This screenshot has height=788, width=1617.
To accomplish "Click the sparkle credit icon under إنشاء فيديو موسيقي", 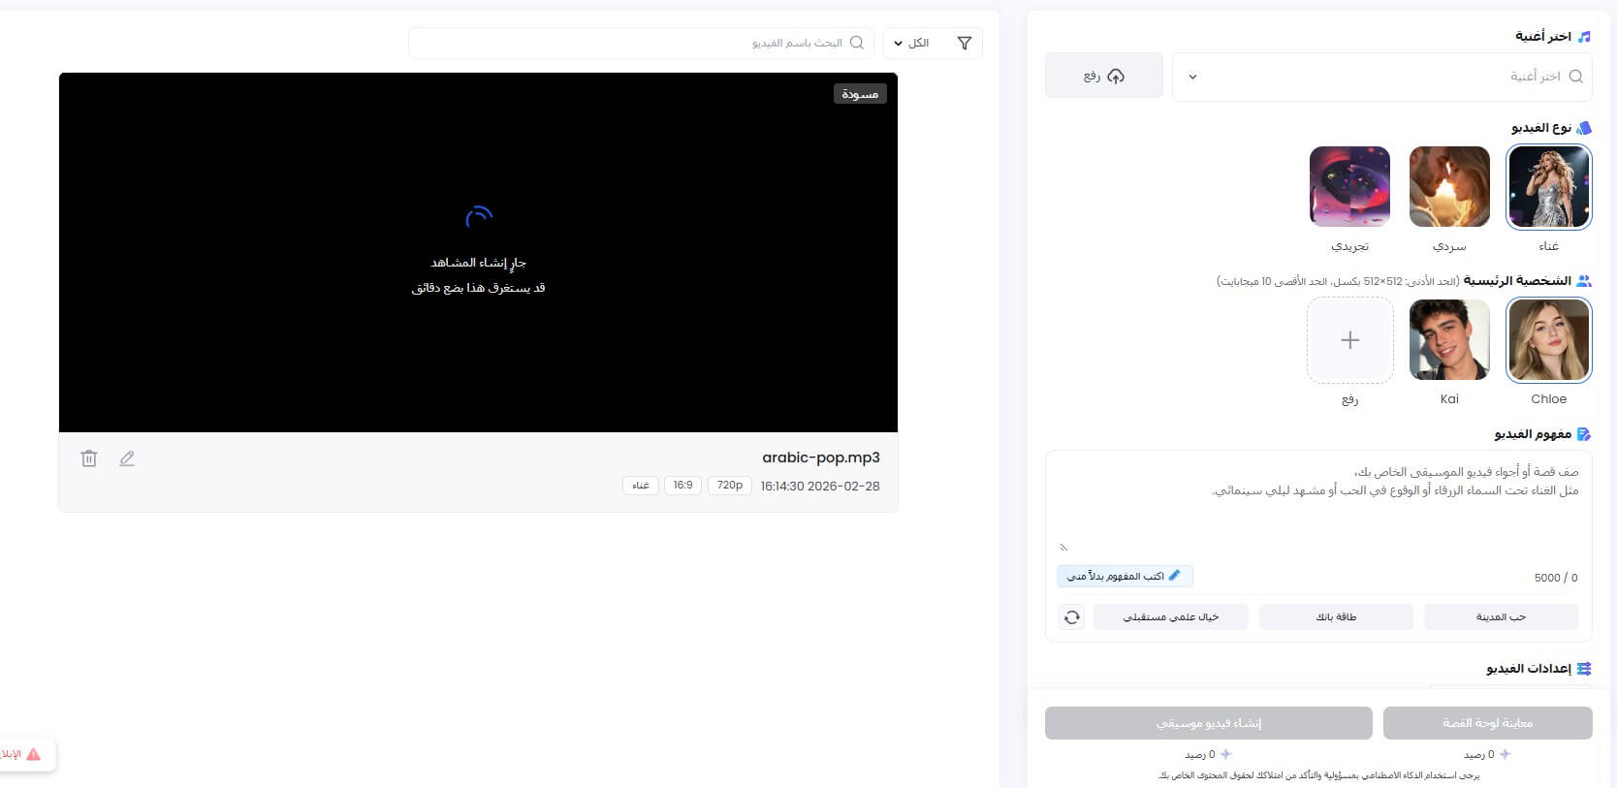I will (x=1225, y=753).
